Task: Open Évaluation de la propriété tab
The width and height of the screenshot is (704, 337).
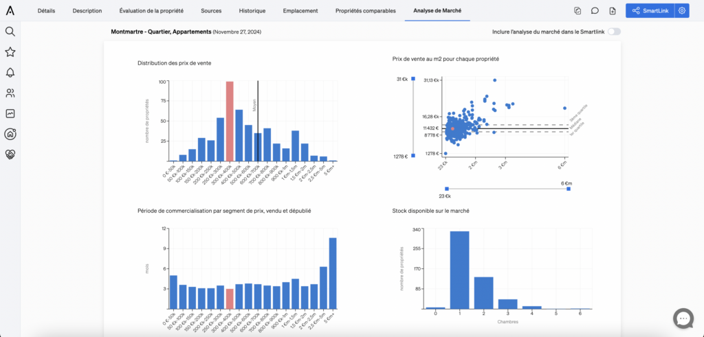Action: pyautogui.click(x=151, y=11)
